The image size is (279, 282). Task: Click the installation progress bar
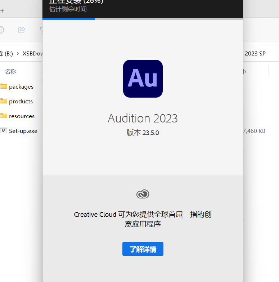click(143, 19)
